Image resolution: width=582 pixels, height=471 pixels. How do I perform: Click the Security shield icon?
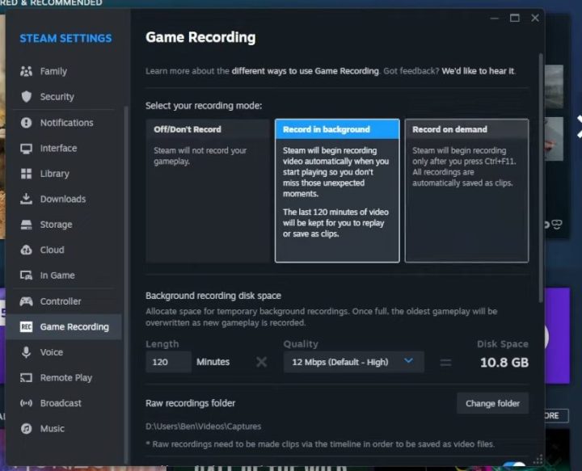(x=26, y=96)
